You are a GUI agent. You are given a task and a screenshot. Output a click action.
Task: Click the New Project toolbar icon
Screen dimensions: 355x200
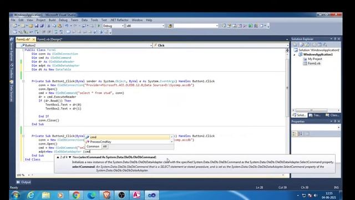[15, 26]
